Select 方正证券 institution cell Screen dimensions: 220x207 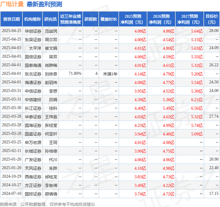coord(33,185)
